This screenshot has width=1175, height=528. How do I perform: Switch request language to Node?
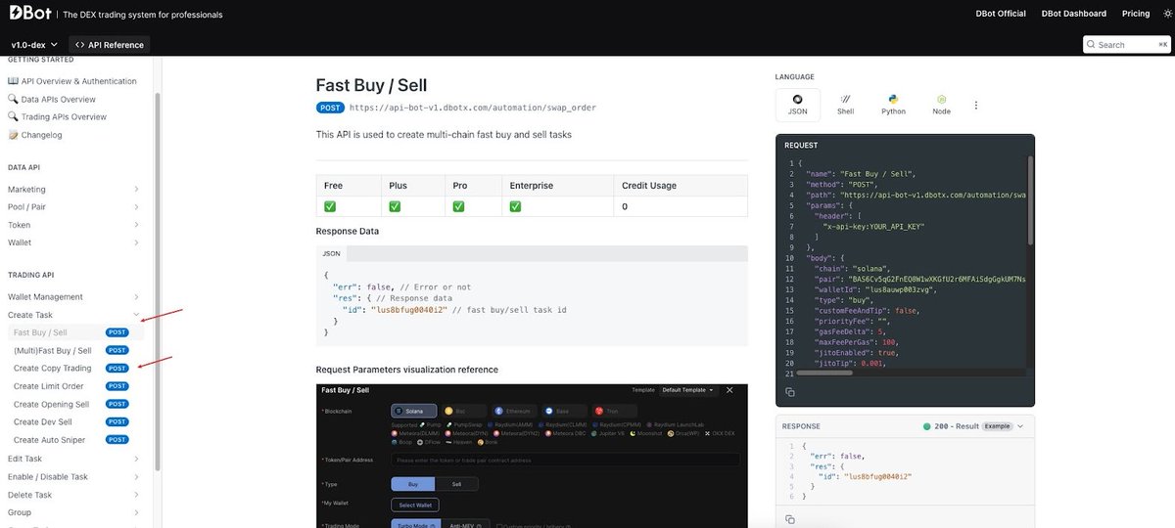pyautogui.click(x=941, y=105)
